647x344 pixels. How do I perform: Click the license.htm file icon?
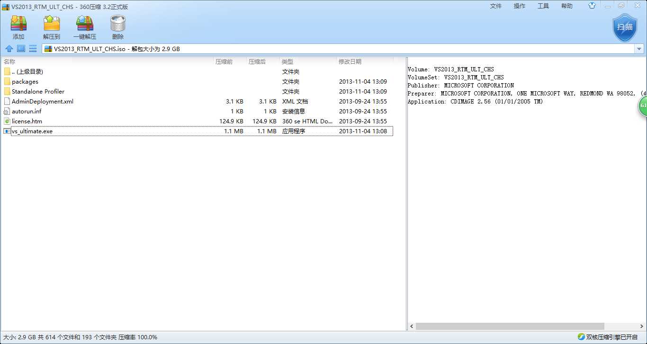pos(7,121)
